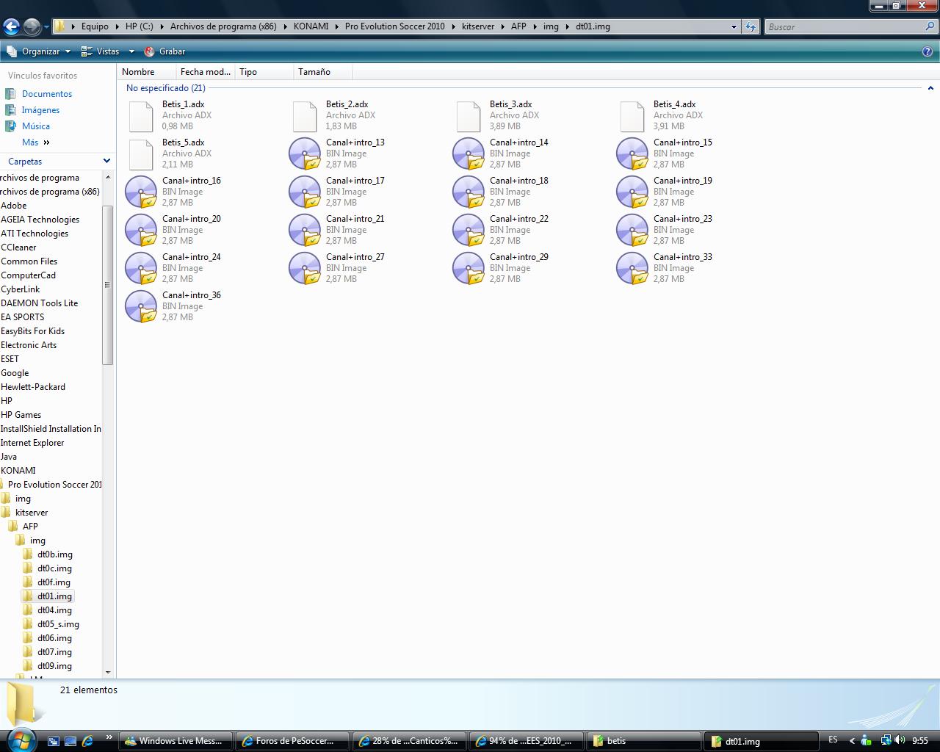Open the address bar history dropdown
This screenshot has width=940, height=752.
[734, 26]
